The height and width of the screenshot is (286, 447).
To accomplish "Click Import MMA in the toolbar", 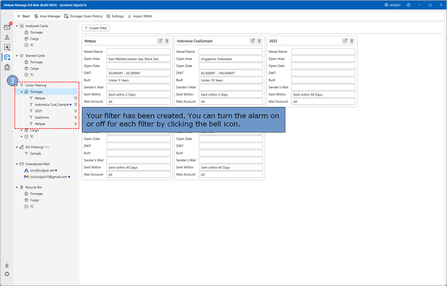I will tap(140, 16).
